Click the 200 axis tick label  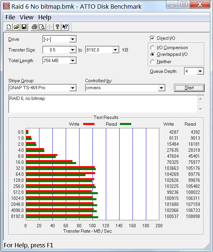click(159, 226)
